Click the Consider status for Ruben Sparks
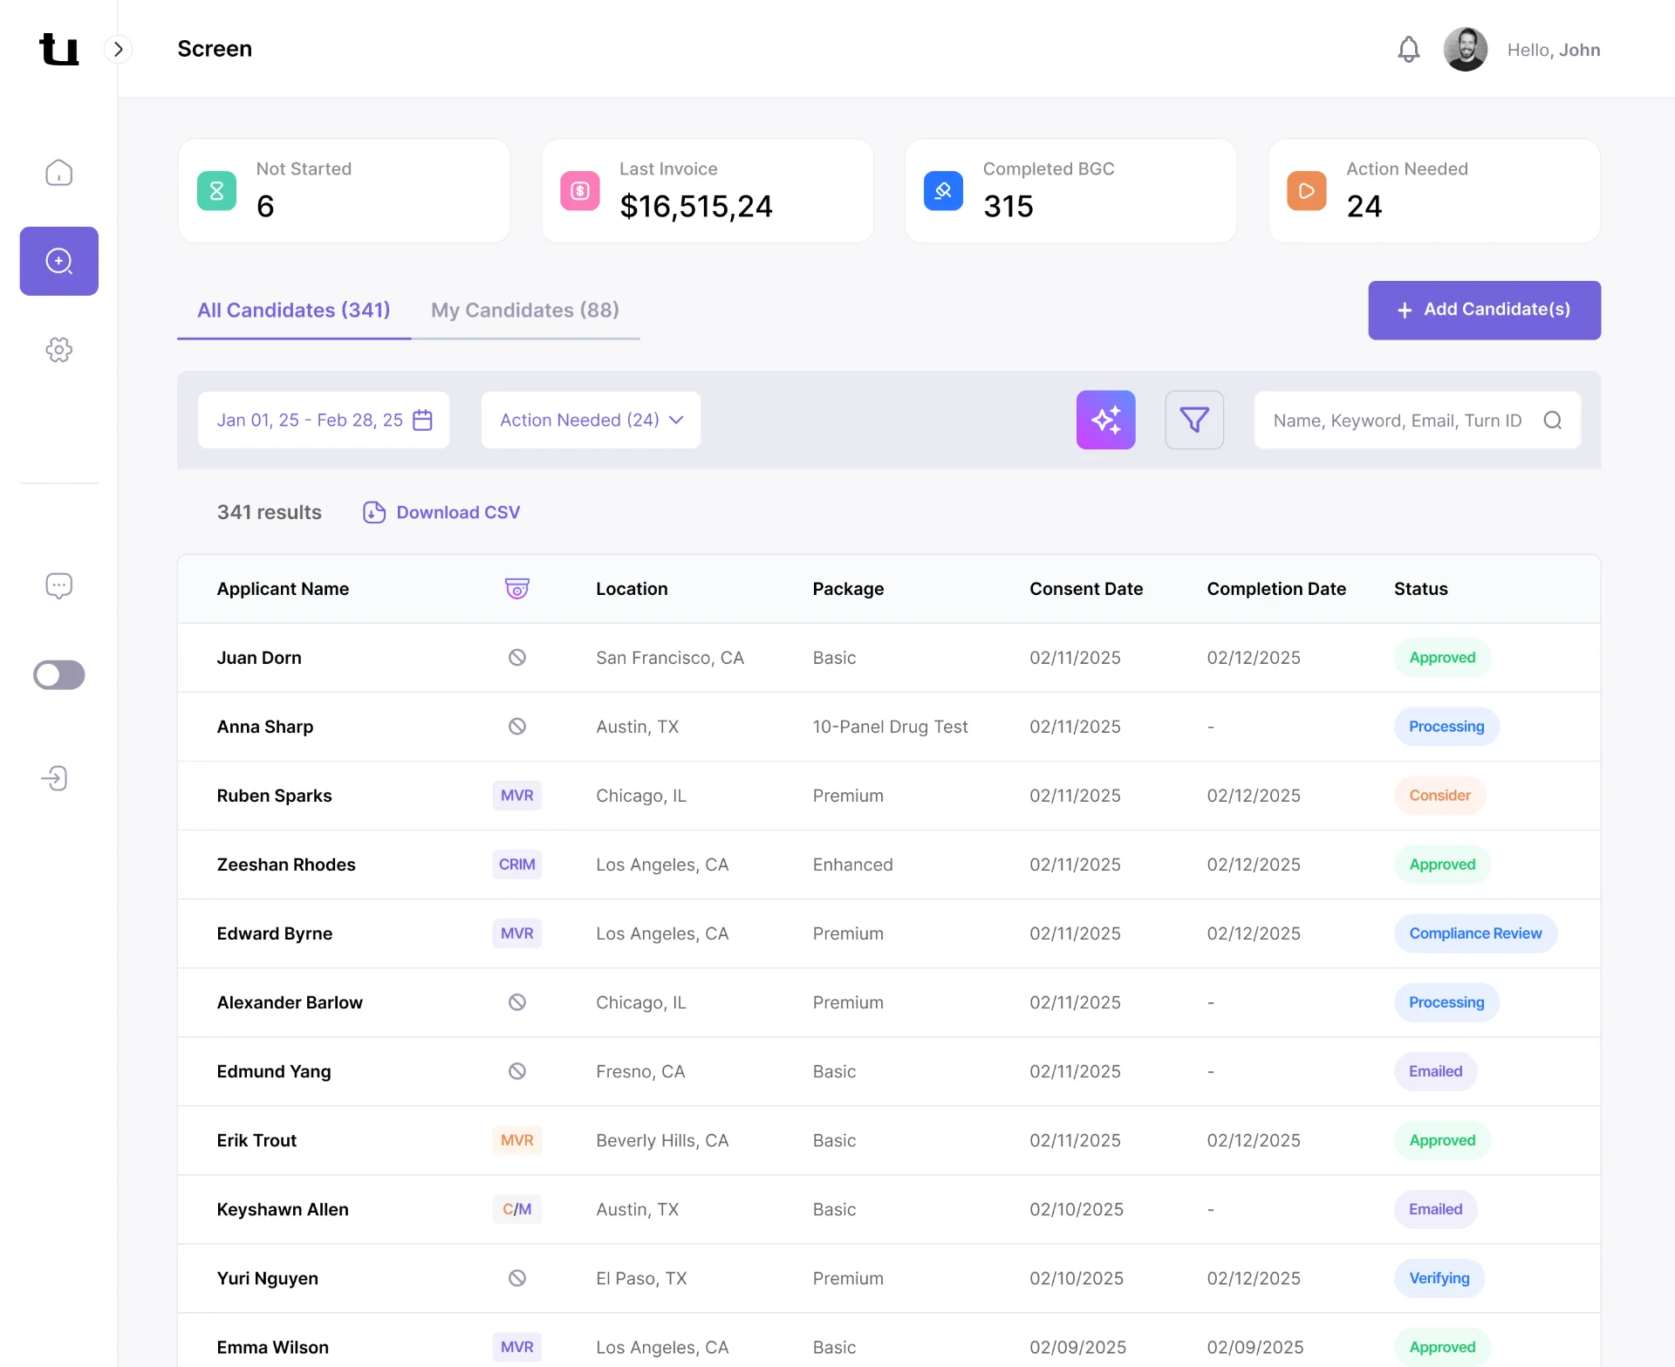The width and height of the screenshot is (1675, 1367). (x=1439, y=795)
